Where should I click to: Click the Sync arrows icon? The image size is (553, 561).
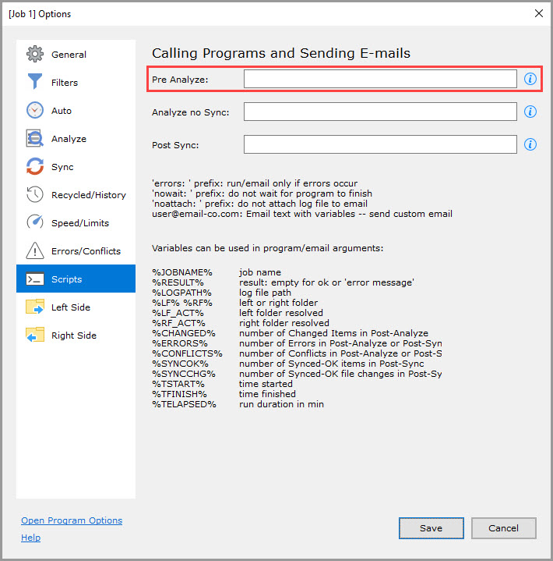[35, 167]
